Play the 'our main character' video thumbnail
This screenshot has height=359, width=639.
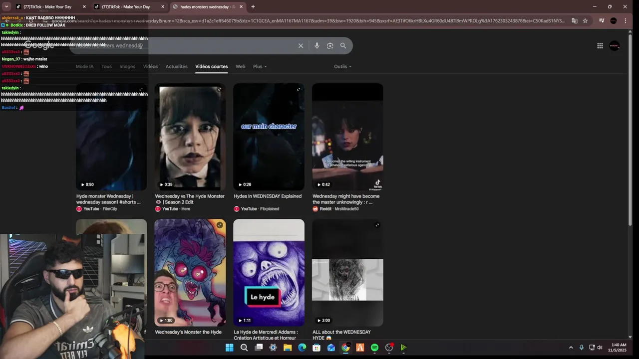click(269, 137)
